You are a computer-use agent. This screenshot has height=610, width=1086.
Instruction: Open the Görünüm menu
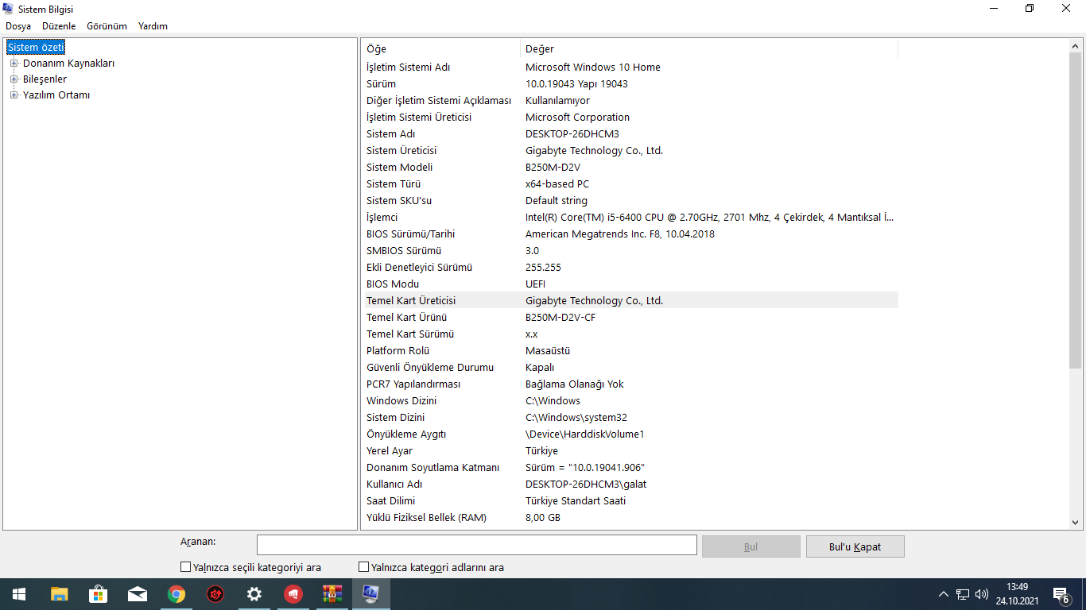point(107,26)
